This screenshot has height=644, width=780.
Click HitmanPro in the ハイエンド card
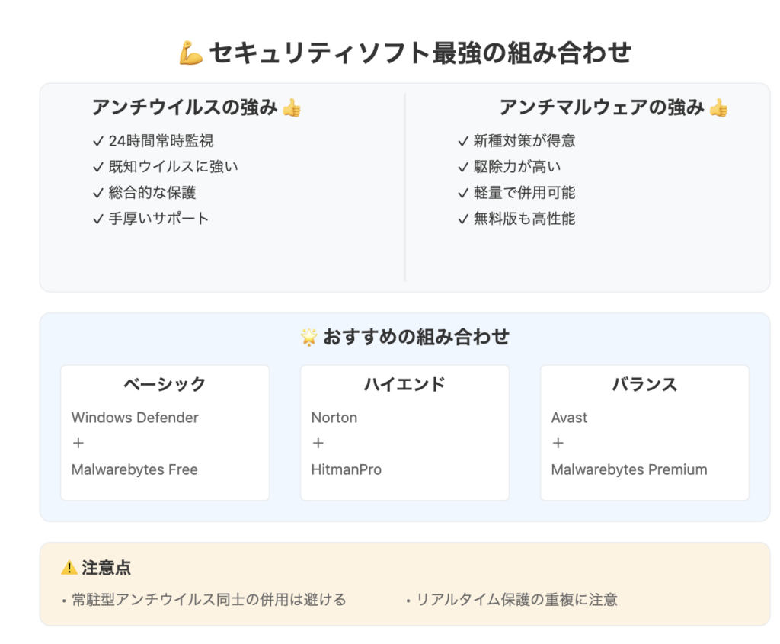pos(347,469)
